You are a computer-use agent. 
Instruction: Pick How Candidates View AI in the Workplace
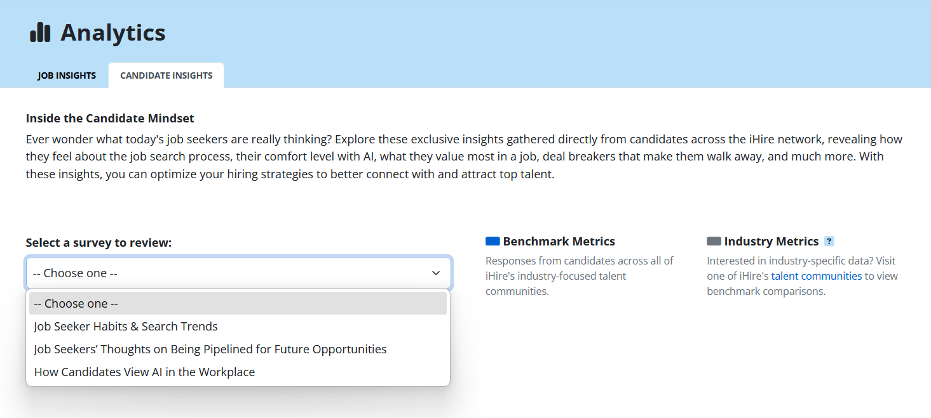click(144, 372)
